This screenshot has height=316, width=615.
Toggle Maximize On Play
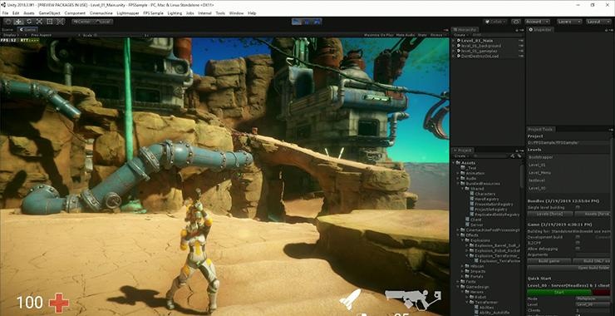379,35
